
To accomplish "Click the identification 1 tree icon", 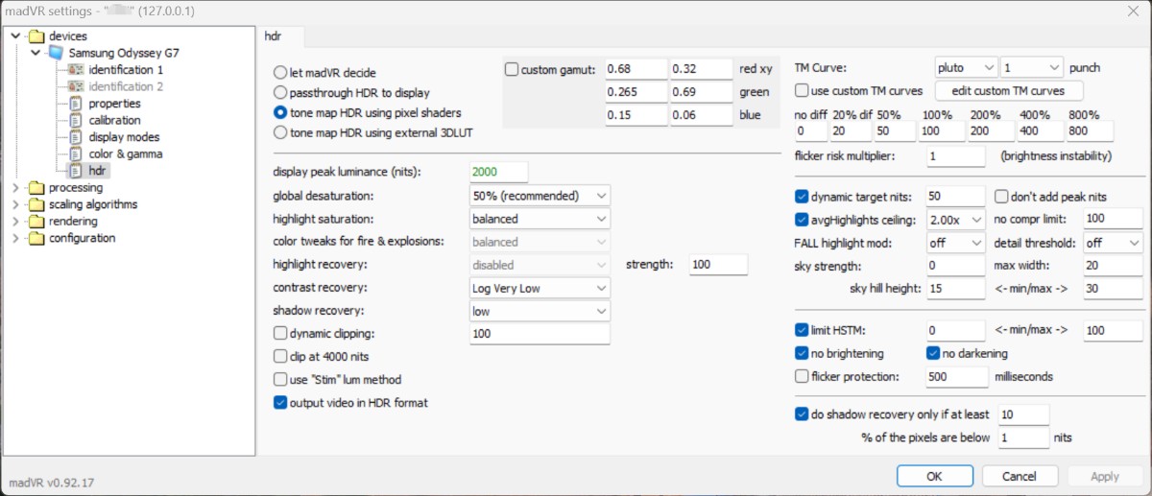I will 75,70.
